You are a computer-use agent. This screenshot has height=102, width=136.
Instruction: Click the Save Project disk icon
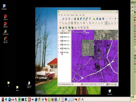coord(66,19)
